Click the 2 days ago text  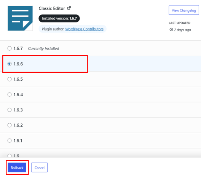coord(182,30)
